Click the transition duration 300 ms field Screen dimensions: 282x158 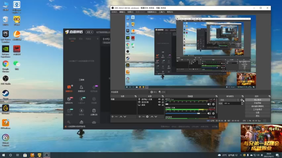click(x=232, y=103)
